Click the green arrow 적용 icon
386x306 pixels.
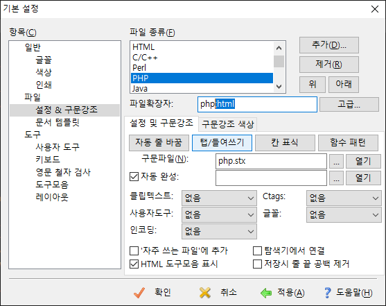(x=266, y=293)
